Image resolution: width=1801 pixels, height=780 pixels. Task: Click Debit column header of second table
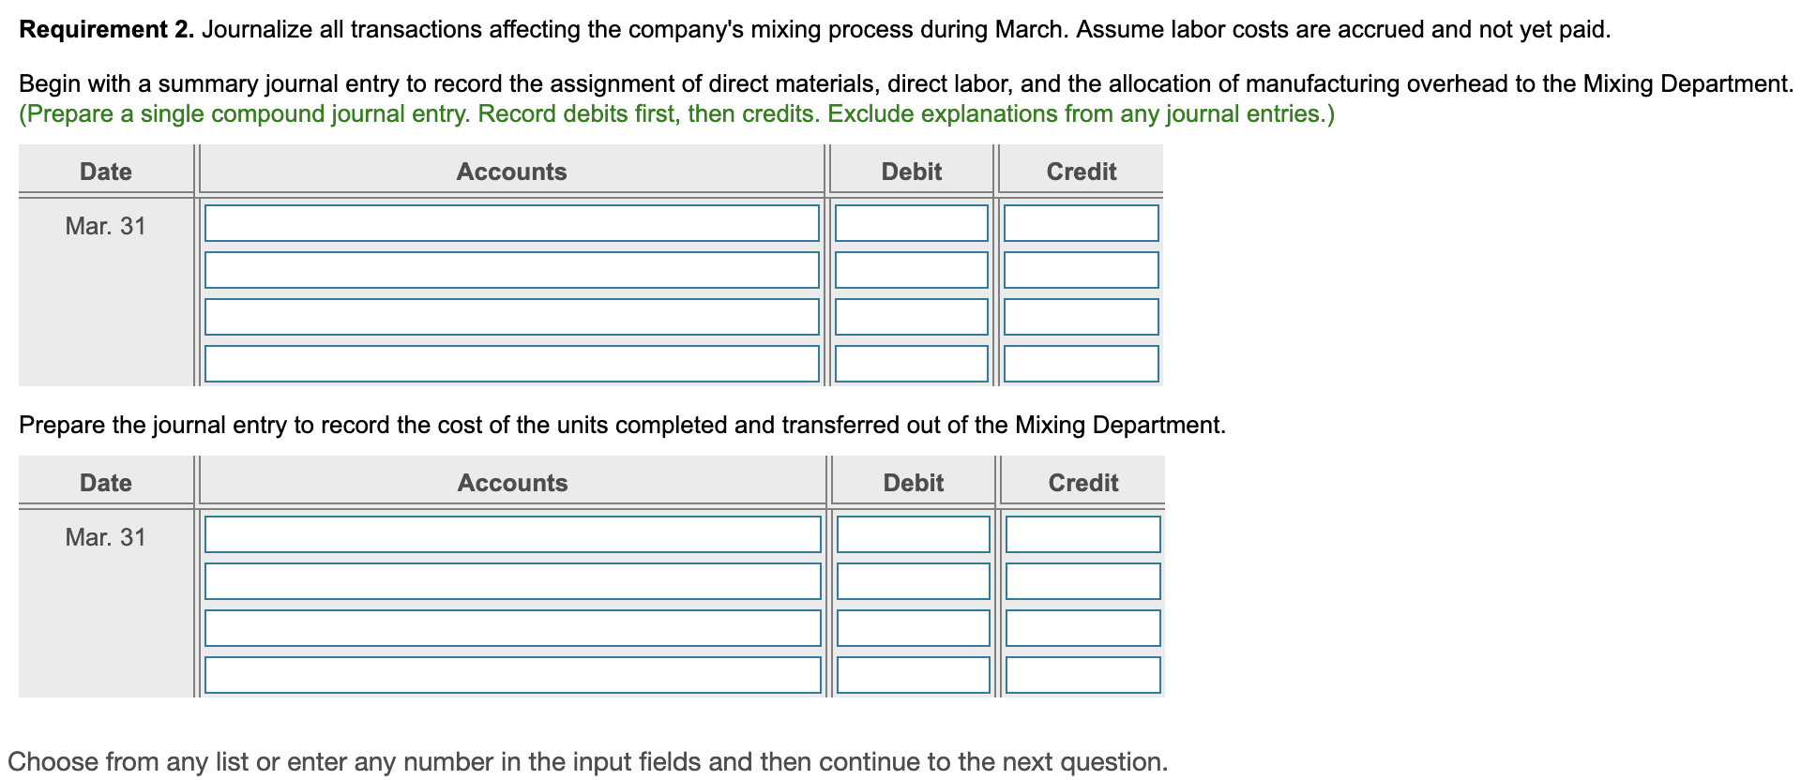coord(914,483)
